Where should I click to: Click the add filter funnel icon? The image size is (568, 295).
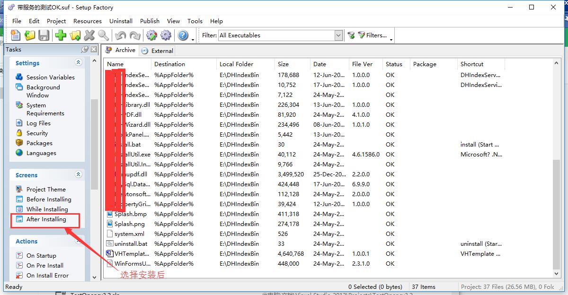(351, 35)
